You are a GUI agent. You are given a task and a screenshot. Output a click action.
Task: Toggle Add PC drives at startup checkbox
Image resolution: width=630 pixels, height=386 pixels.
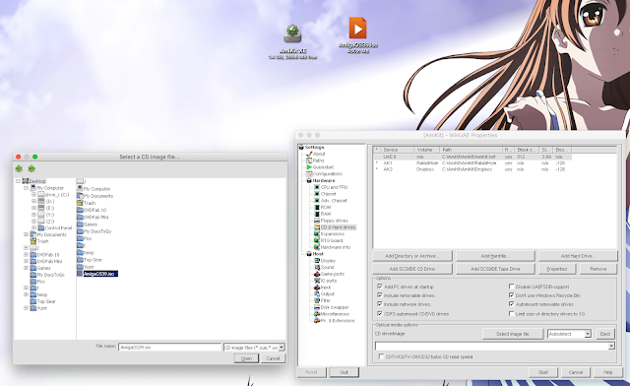pyautogui.click(x=380, y=287)
